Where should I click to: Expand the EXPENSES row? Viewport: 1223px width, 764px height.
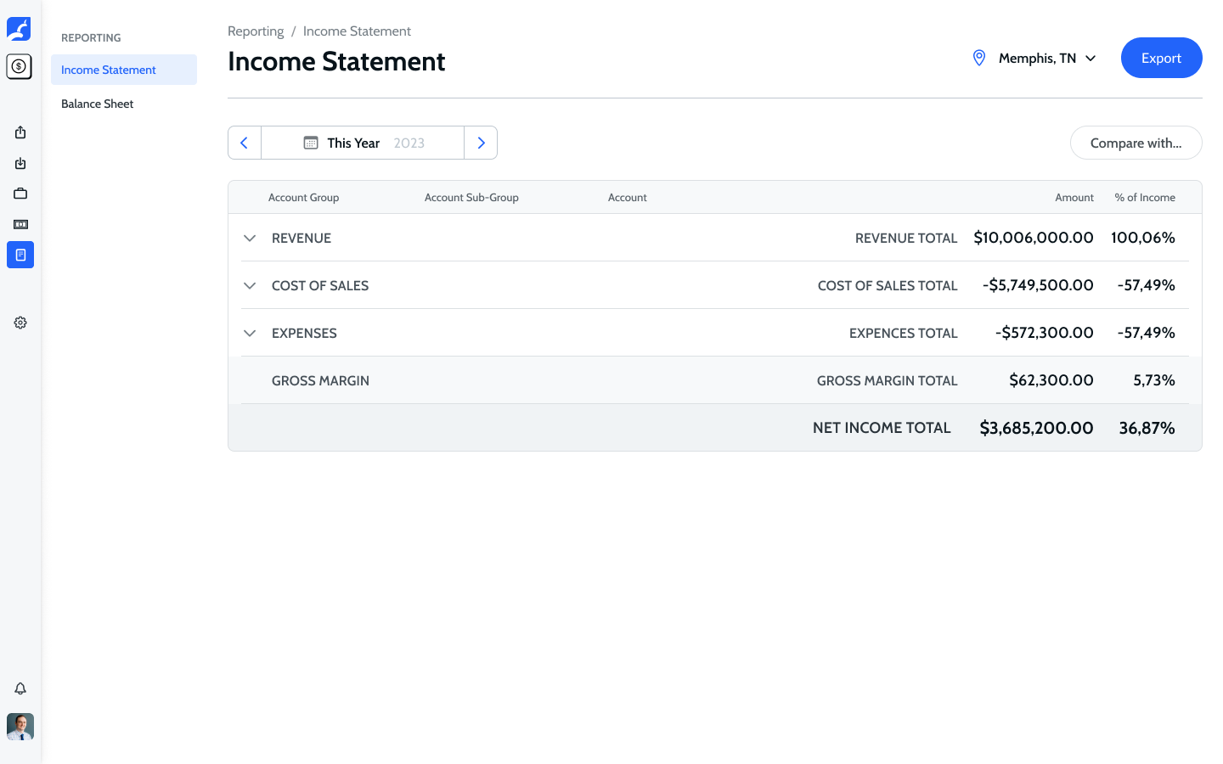coord(250,333)
